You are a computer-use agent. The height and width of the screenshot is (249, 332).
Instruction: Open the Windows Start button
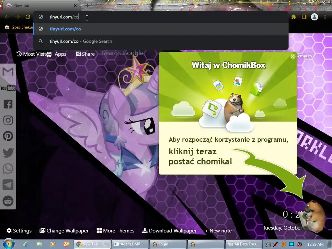9,244
